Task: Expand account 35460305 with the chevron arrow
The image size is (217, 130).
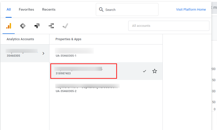Action: tap(43, 53)
